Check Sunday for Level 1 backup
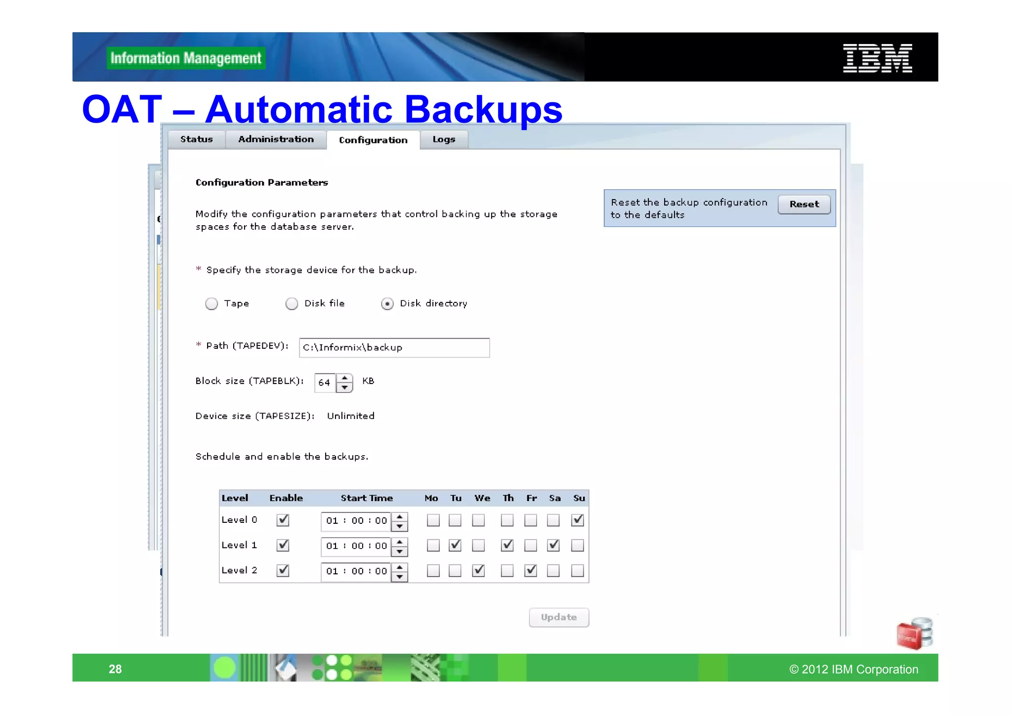 point(578,546)
